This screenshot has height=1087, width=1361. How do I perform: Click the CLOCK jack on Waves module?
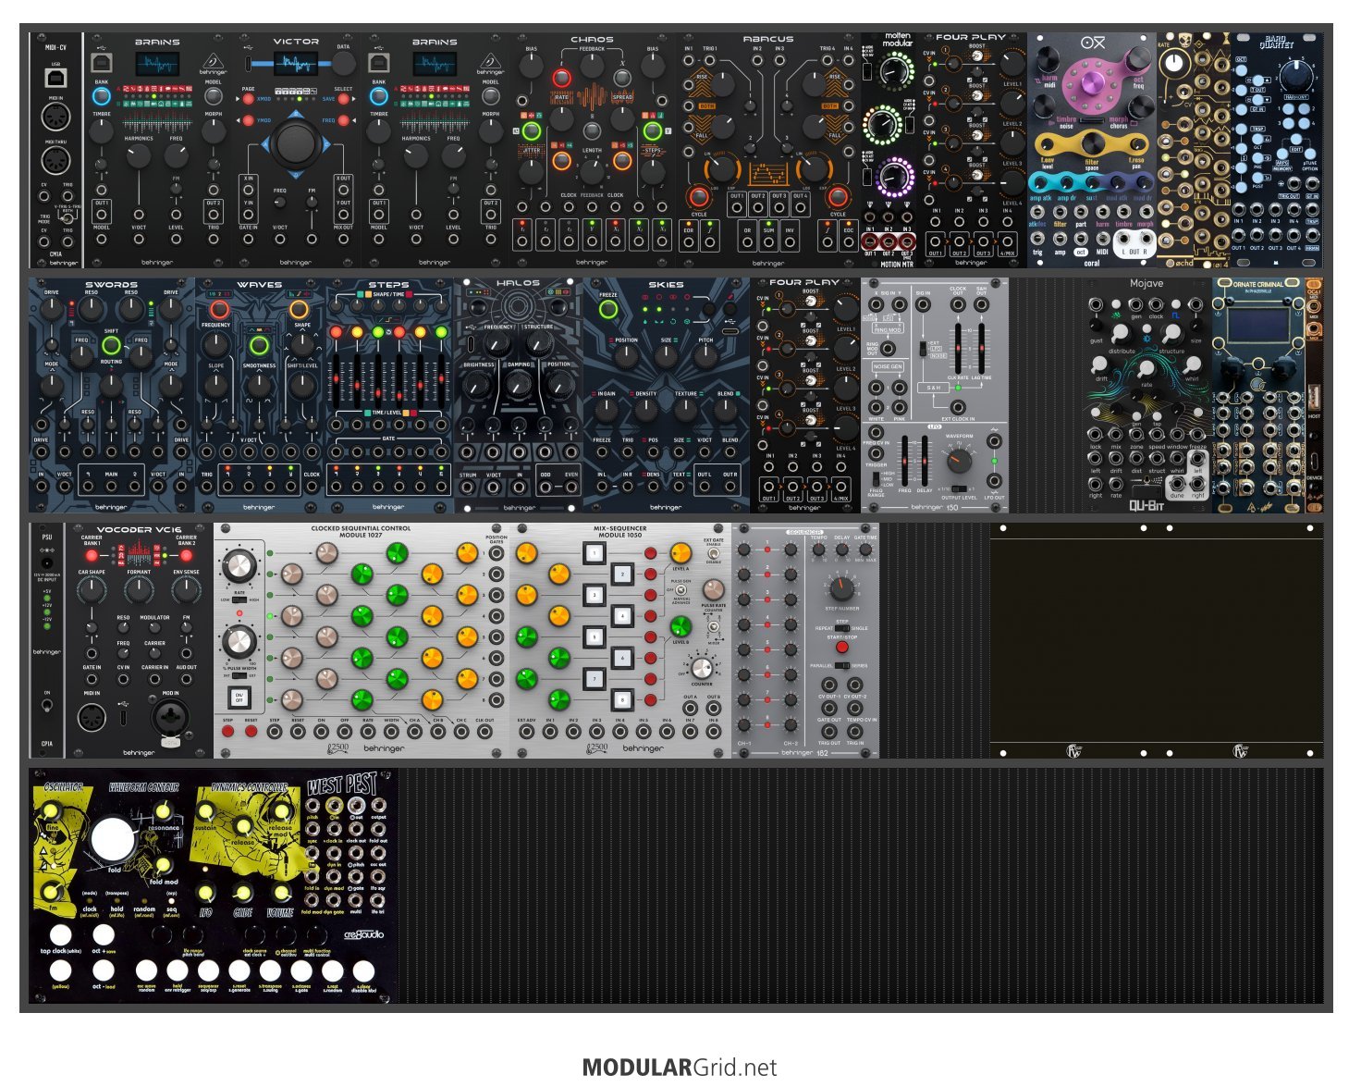coord(312,488)
